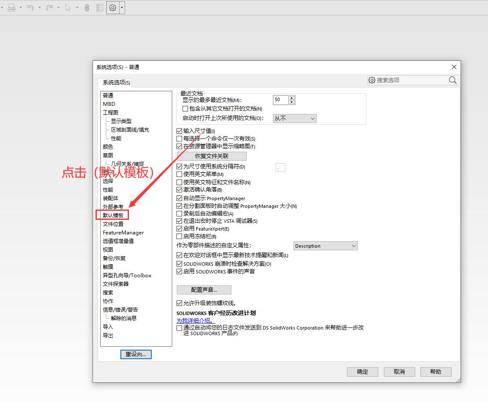Image resolution: width=488 pixels, height=402 pixels.
Task: Switch to the 系统选项(S) tab
Action: tap(116, 82)
